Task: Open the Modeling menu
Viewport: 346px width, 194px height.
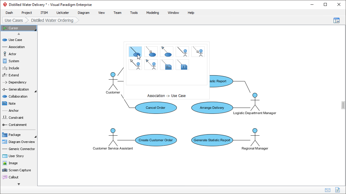Action: (153, 13)
